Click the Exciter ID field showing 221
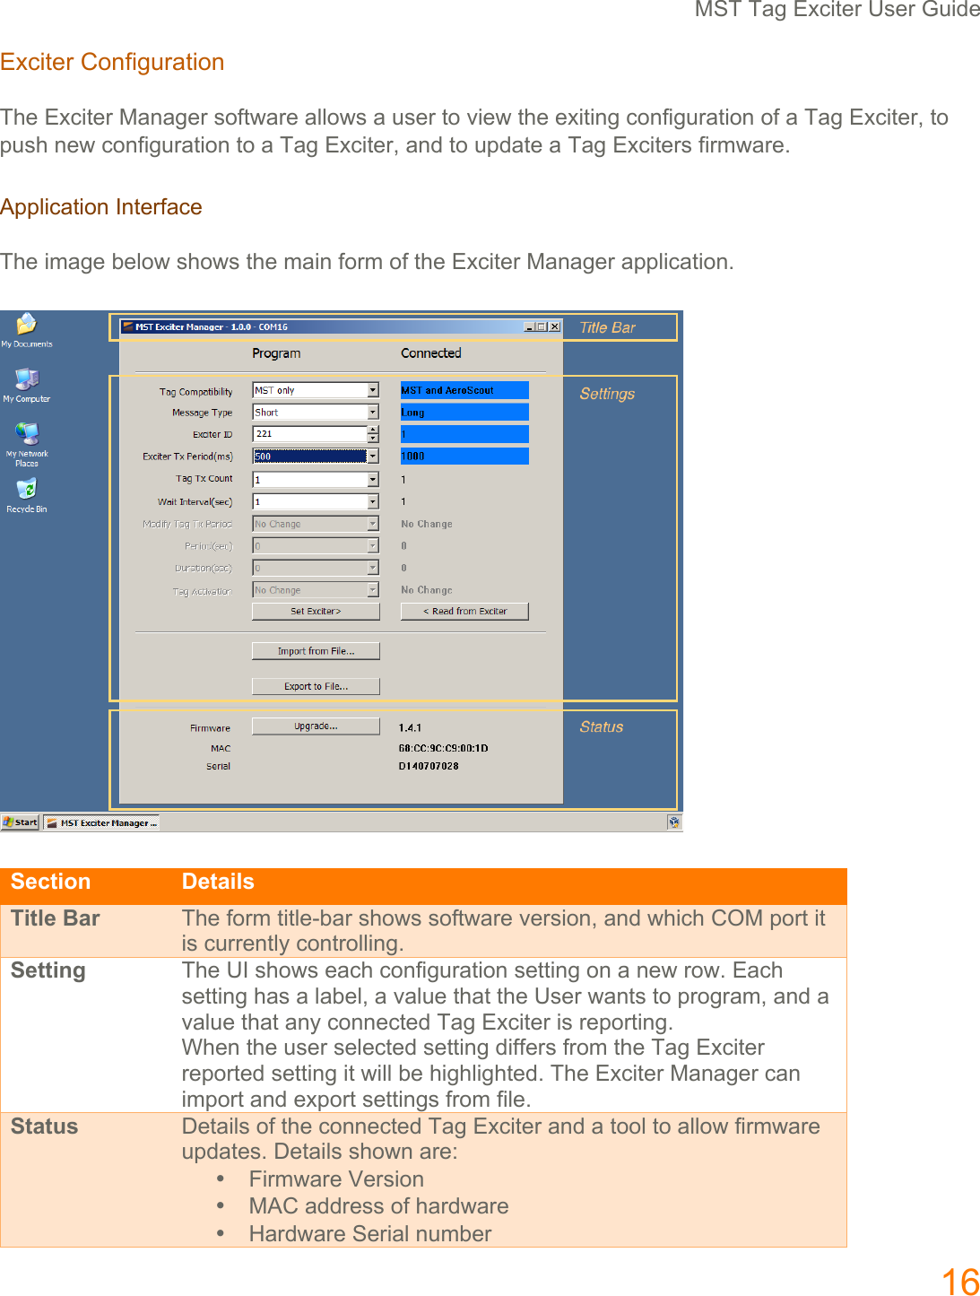Image resolution: width=980 pixels, height=1296 pixels. 310,434
